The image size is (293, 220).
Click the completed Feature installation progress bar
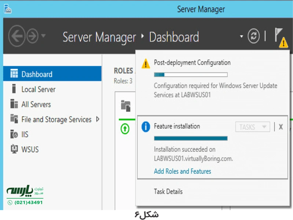click(x=191, y=138)
